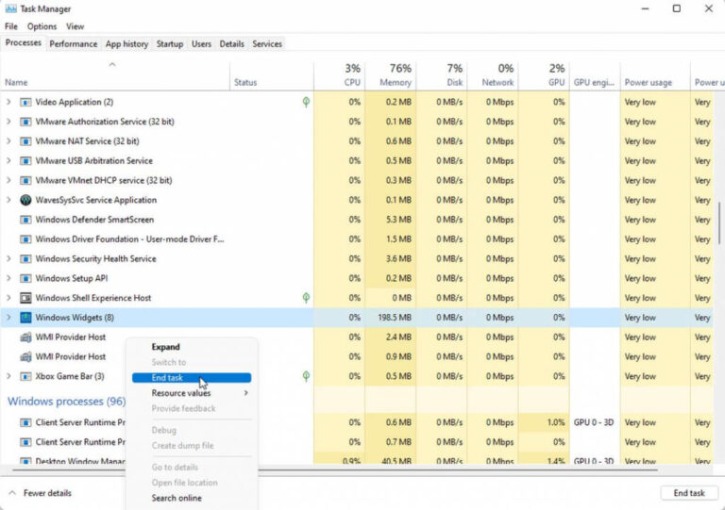
Task: Click the green leaf icon beside Video Application
Action: click(306, 102)
